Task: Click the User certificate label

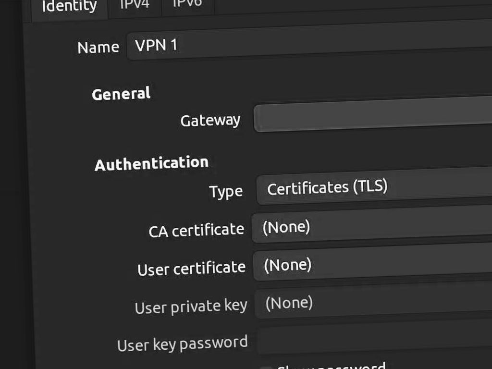Action: tap(191, 269)
